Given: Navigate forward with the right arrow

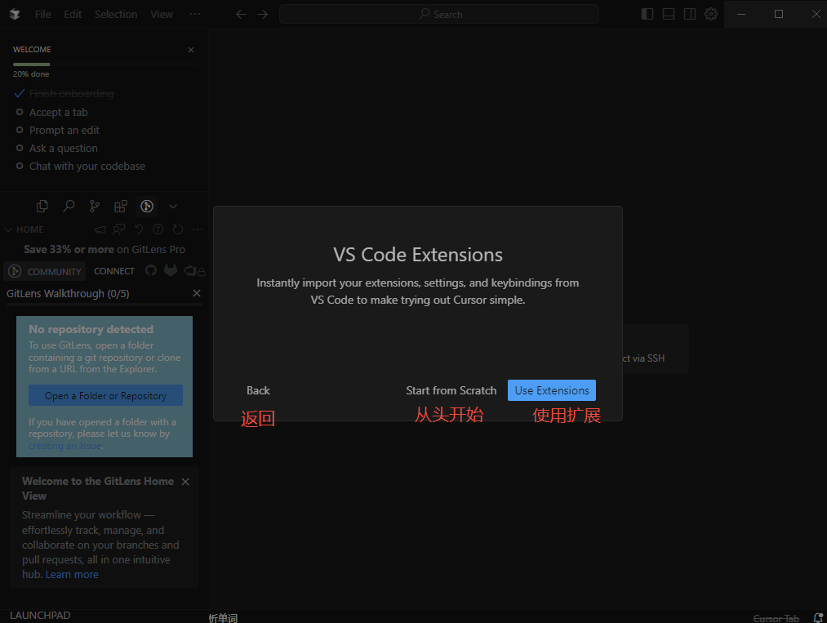Looking at the screenshot, I should click(263, 14).
